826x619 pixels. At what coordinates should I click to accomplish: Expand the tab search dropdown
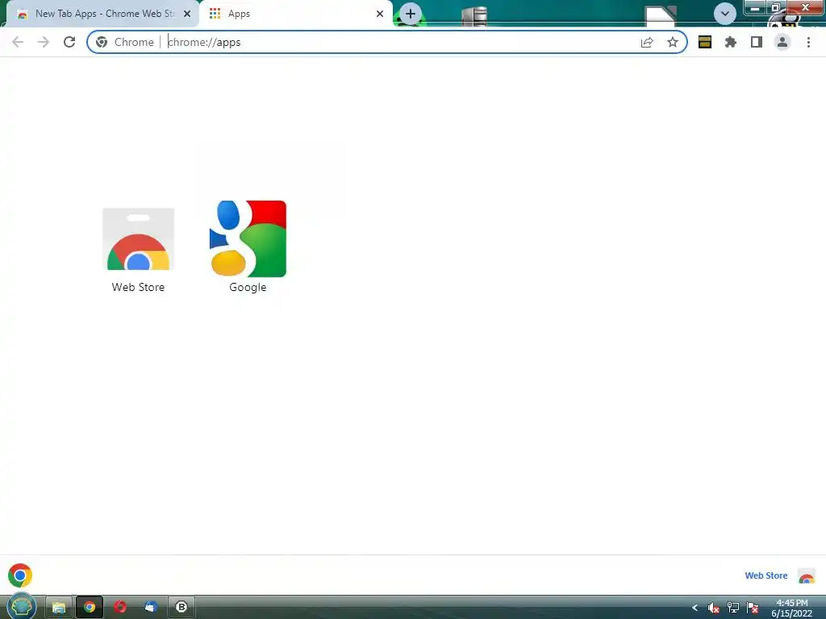pos(725,14)
